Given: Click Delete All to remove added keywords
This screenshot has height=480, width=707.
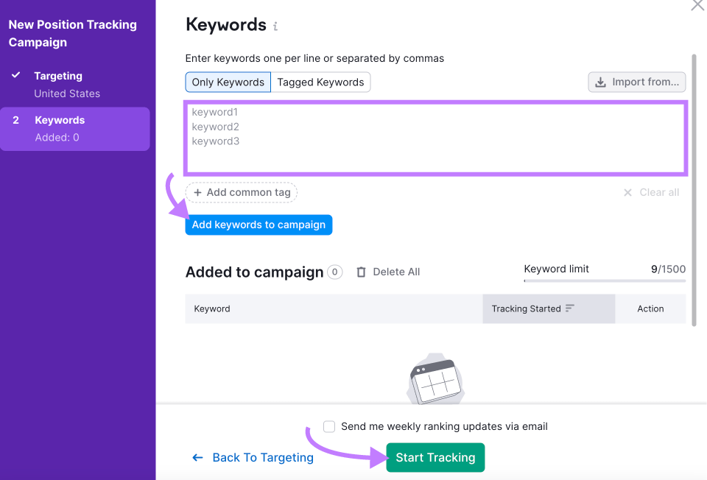Looking at the screenshot, I should click(395, 272).
